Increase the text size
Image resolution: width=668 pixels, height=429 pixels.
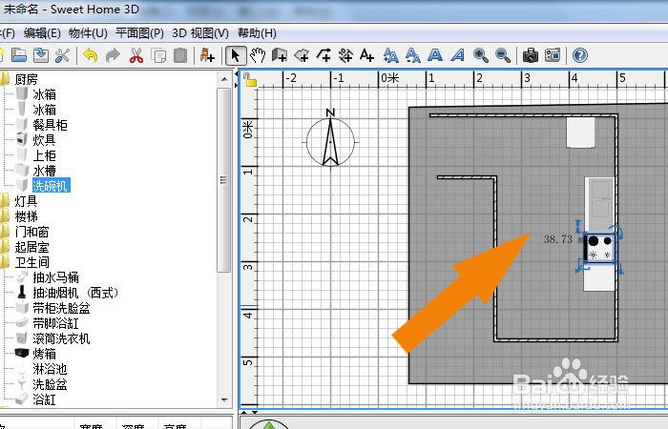point(390,55)
